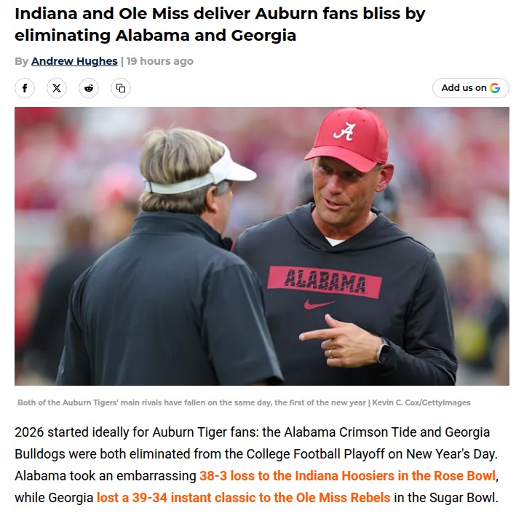
Task: Click the smartwatch on the coach's wrist
Action: point(384,350)
